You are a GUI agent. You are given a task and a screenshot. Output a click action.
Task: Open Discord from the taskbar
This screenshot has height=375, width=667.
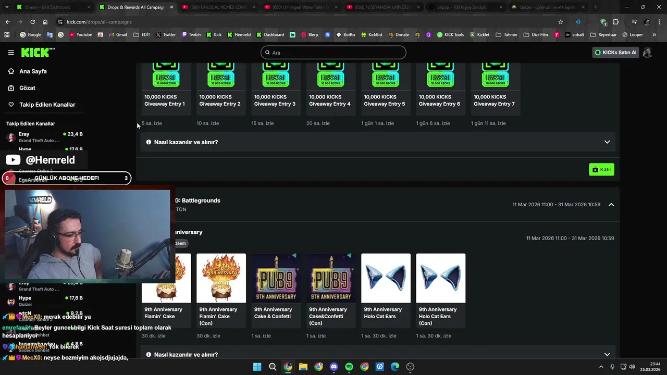[x=334, y=367]
